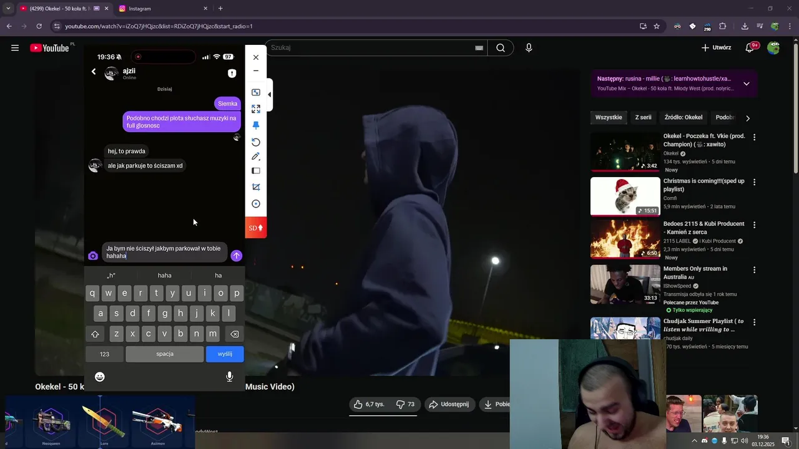Tap the backspace key on phone keyboard

(235, 334)
